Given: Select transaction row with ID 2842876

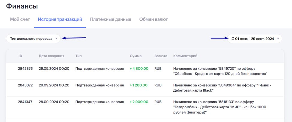Looking at the screenshot, I should point(145,71).
